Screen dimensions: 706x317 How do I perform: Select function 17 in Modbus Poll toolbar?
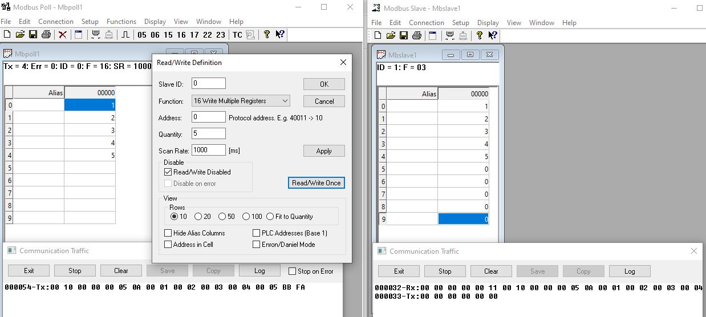tap(194, 35)
